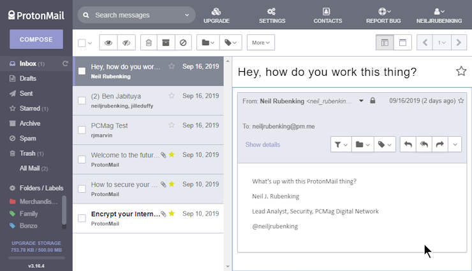Click the Mark as read eye icon
The image size is (472, 271).
pos(108,43)
